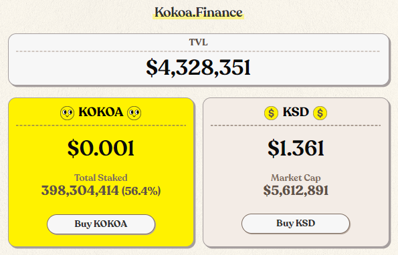Viewport: 398px width, 255px height.
Task: Click the left dollar coin icon beside KSD
Action: coord(272,113)
